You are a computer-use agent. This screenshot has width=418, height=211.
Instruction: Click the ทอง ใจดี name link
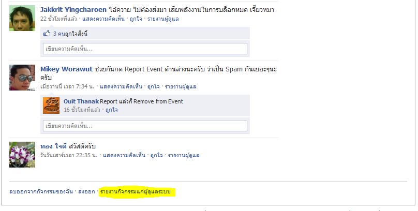(x=53, y=146)
